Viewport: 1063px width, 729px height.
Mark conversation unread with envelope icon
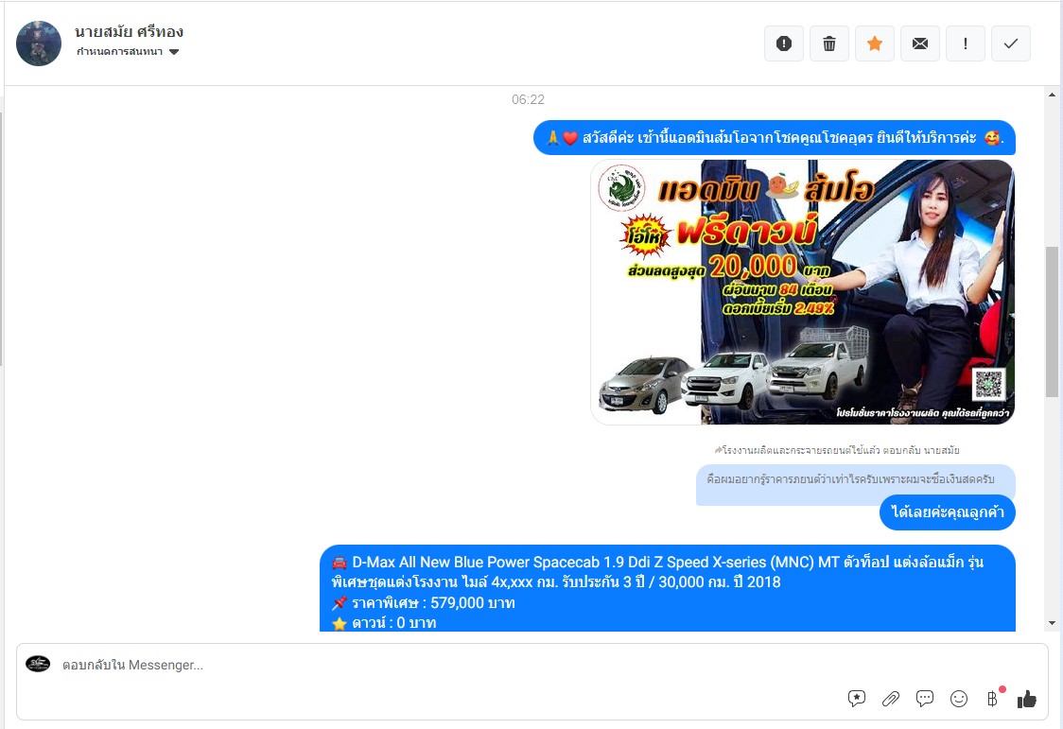point(920,43)
